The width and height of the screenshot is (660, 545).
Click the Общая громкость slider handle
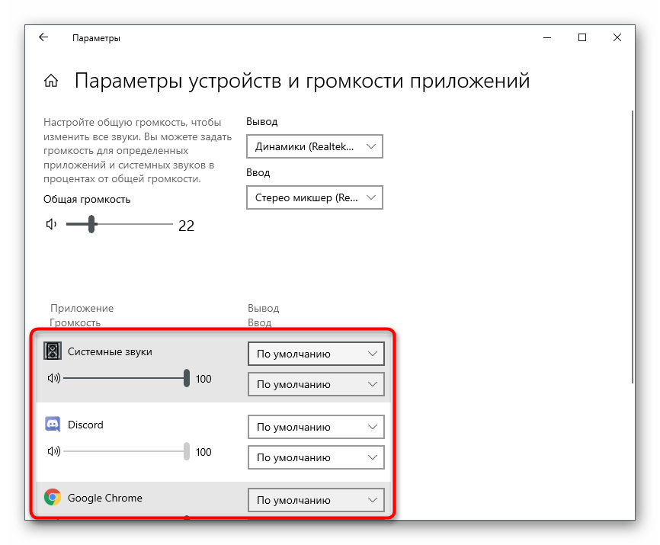[x=91, y=224]
